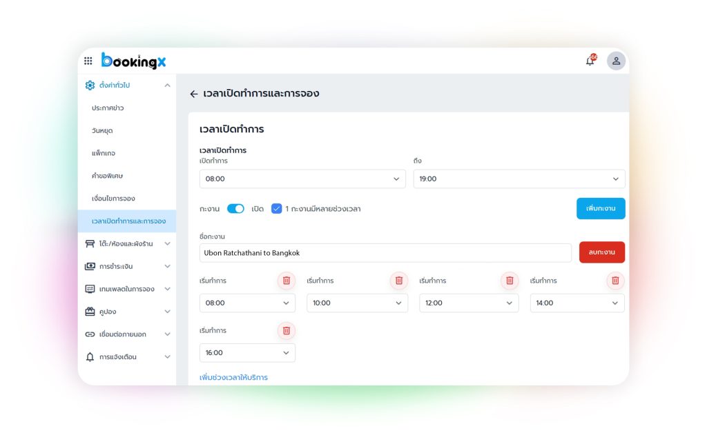Delete the 08:00 time slot with trash icon
Screen dimensions: 707x433
click(x=286, y=281)
